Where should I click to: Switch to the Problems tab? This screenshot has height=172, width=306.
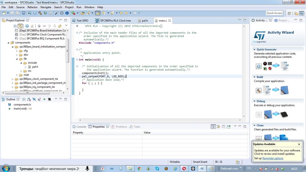[119, 127]
